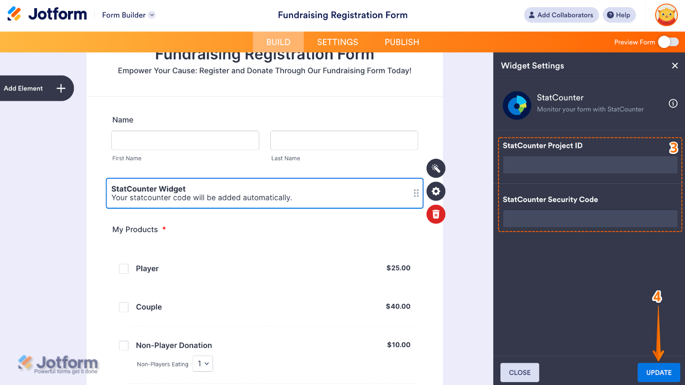This screenshot has height=385, width=685.
Task: Click the UPDATE button
Action: tap(659, 372)
